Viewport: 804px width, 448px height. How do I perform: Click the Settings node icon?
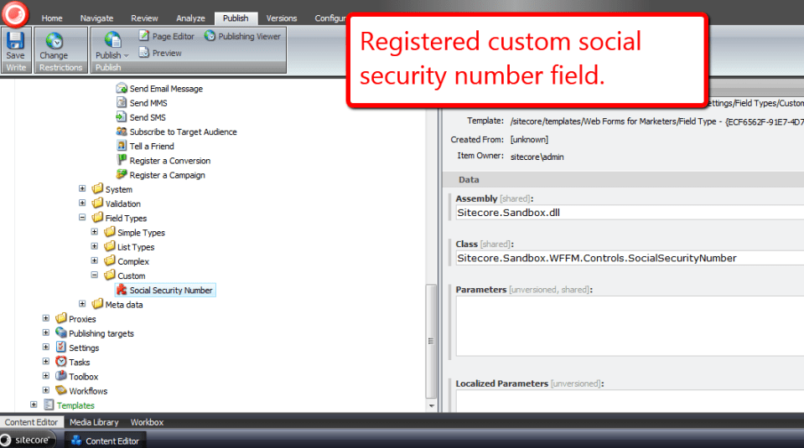61,348
